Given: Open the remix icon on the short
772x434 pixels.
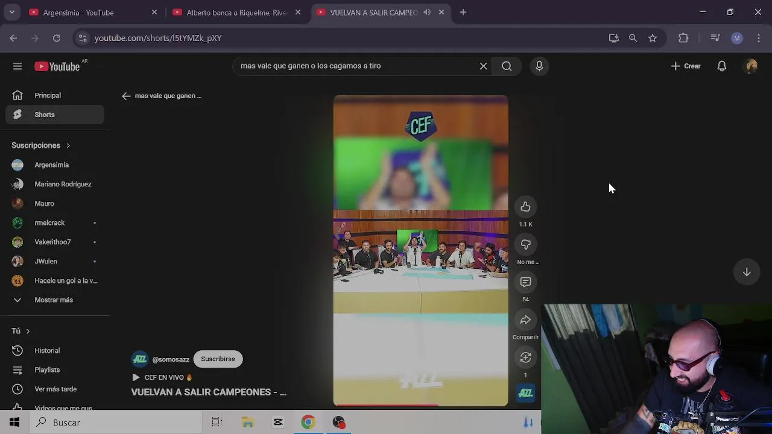Looking at the screenshot, I should [525, 357].
